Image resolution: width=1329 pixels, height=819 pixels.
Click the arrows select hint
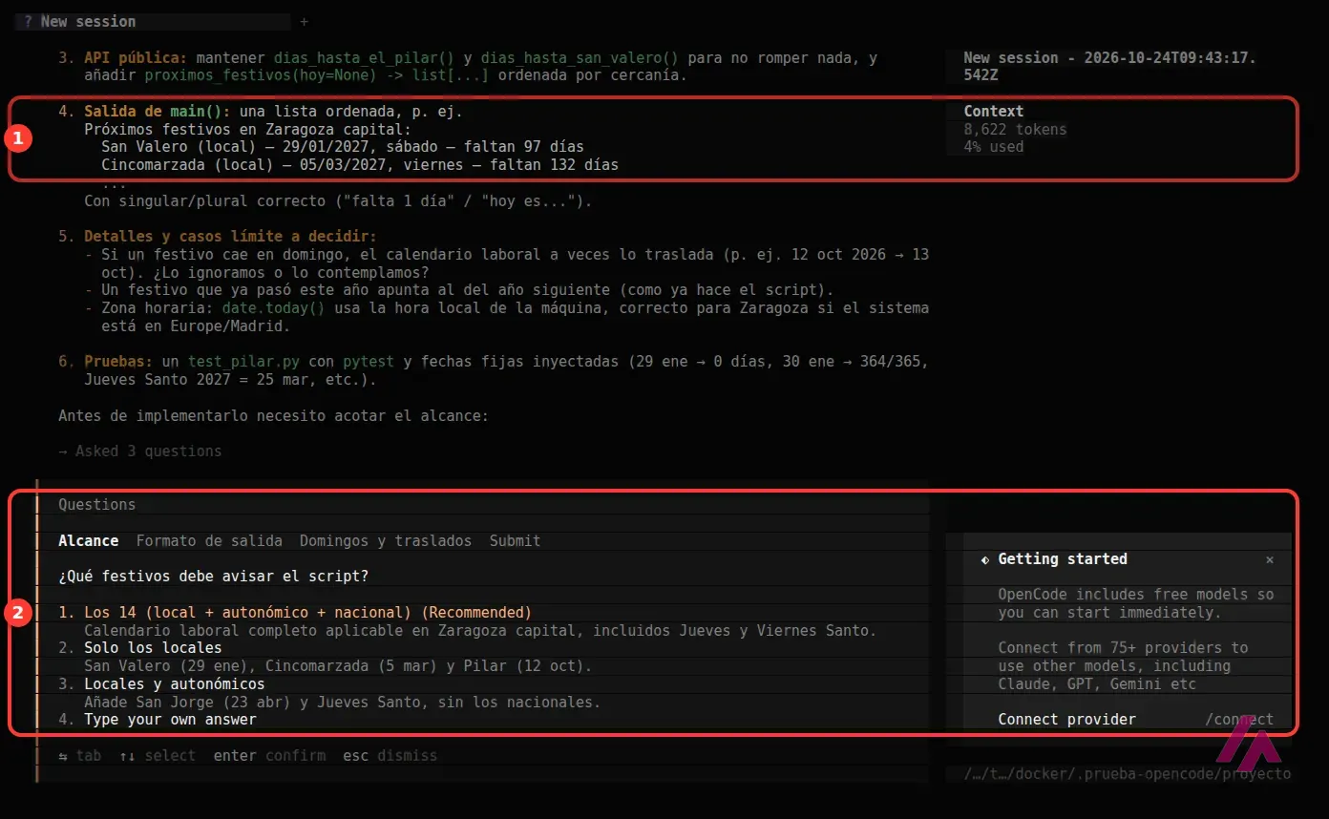(158, 755)
